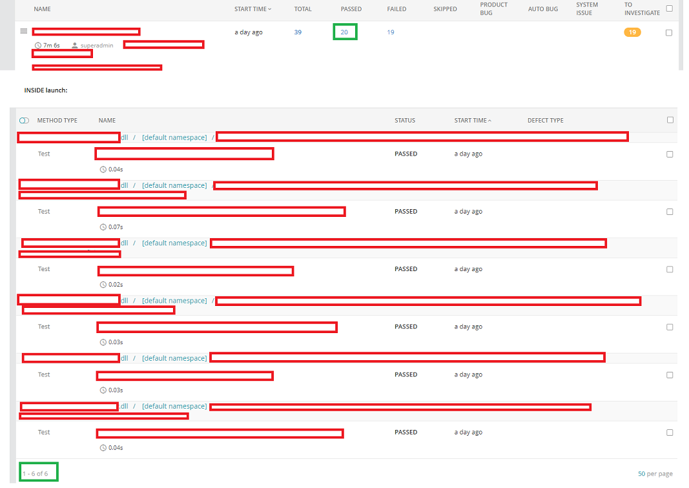Click the SKIPPED column header
Viewport: 689px width, 488px height.
pyautogui.click(x=445, y=9)
